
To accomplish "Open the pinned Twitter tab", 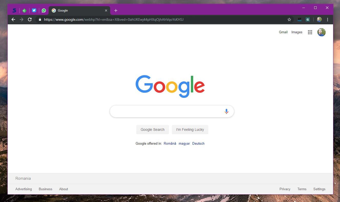I will [34, 10].
